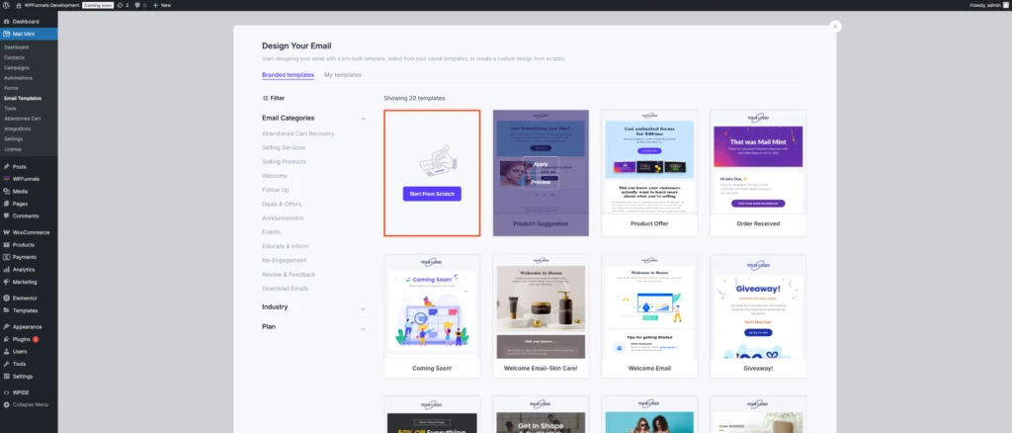Select the Welcome Email-Skin Care! template
The image size is (1012, 433).
click(x=541, y=316)
